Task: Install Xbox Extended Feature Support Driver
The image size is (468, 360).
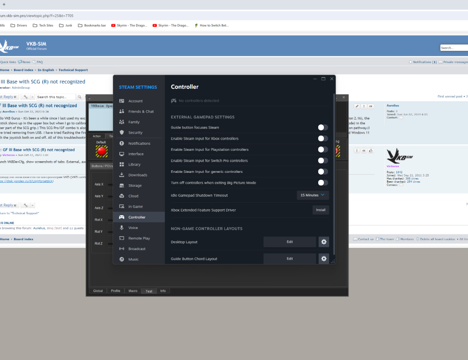Action: pos(321,210)
